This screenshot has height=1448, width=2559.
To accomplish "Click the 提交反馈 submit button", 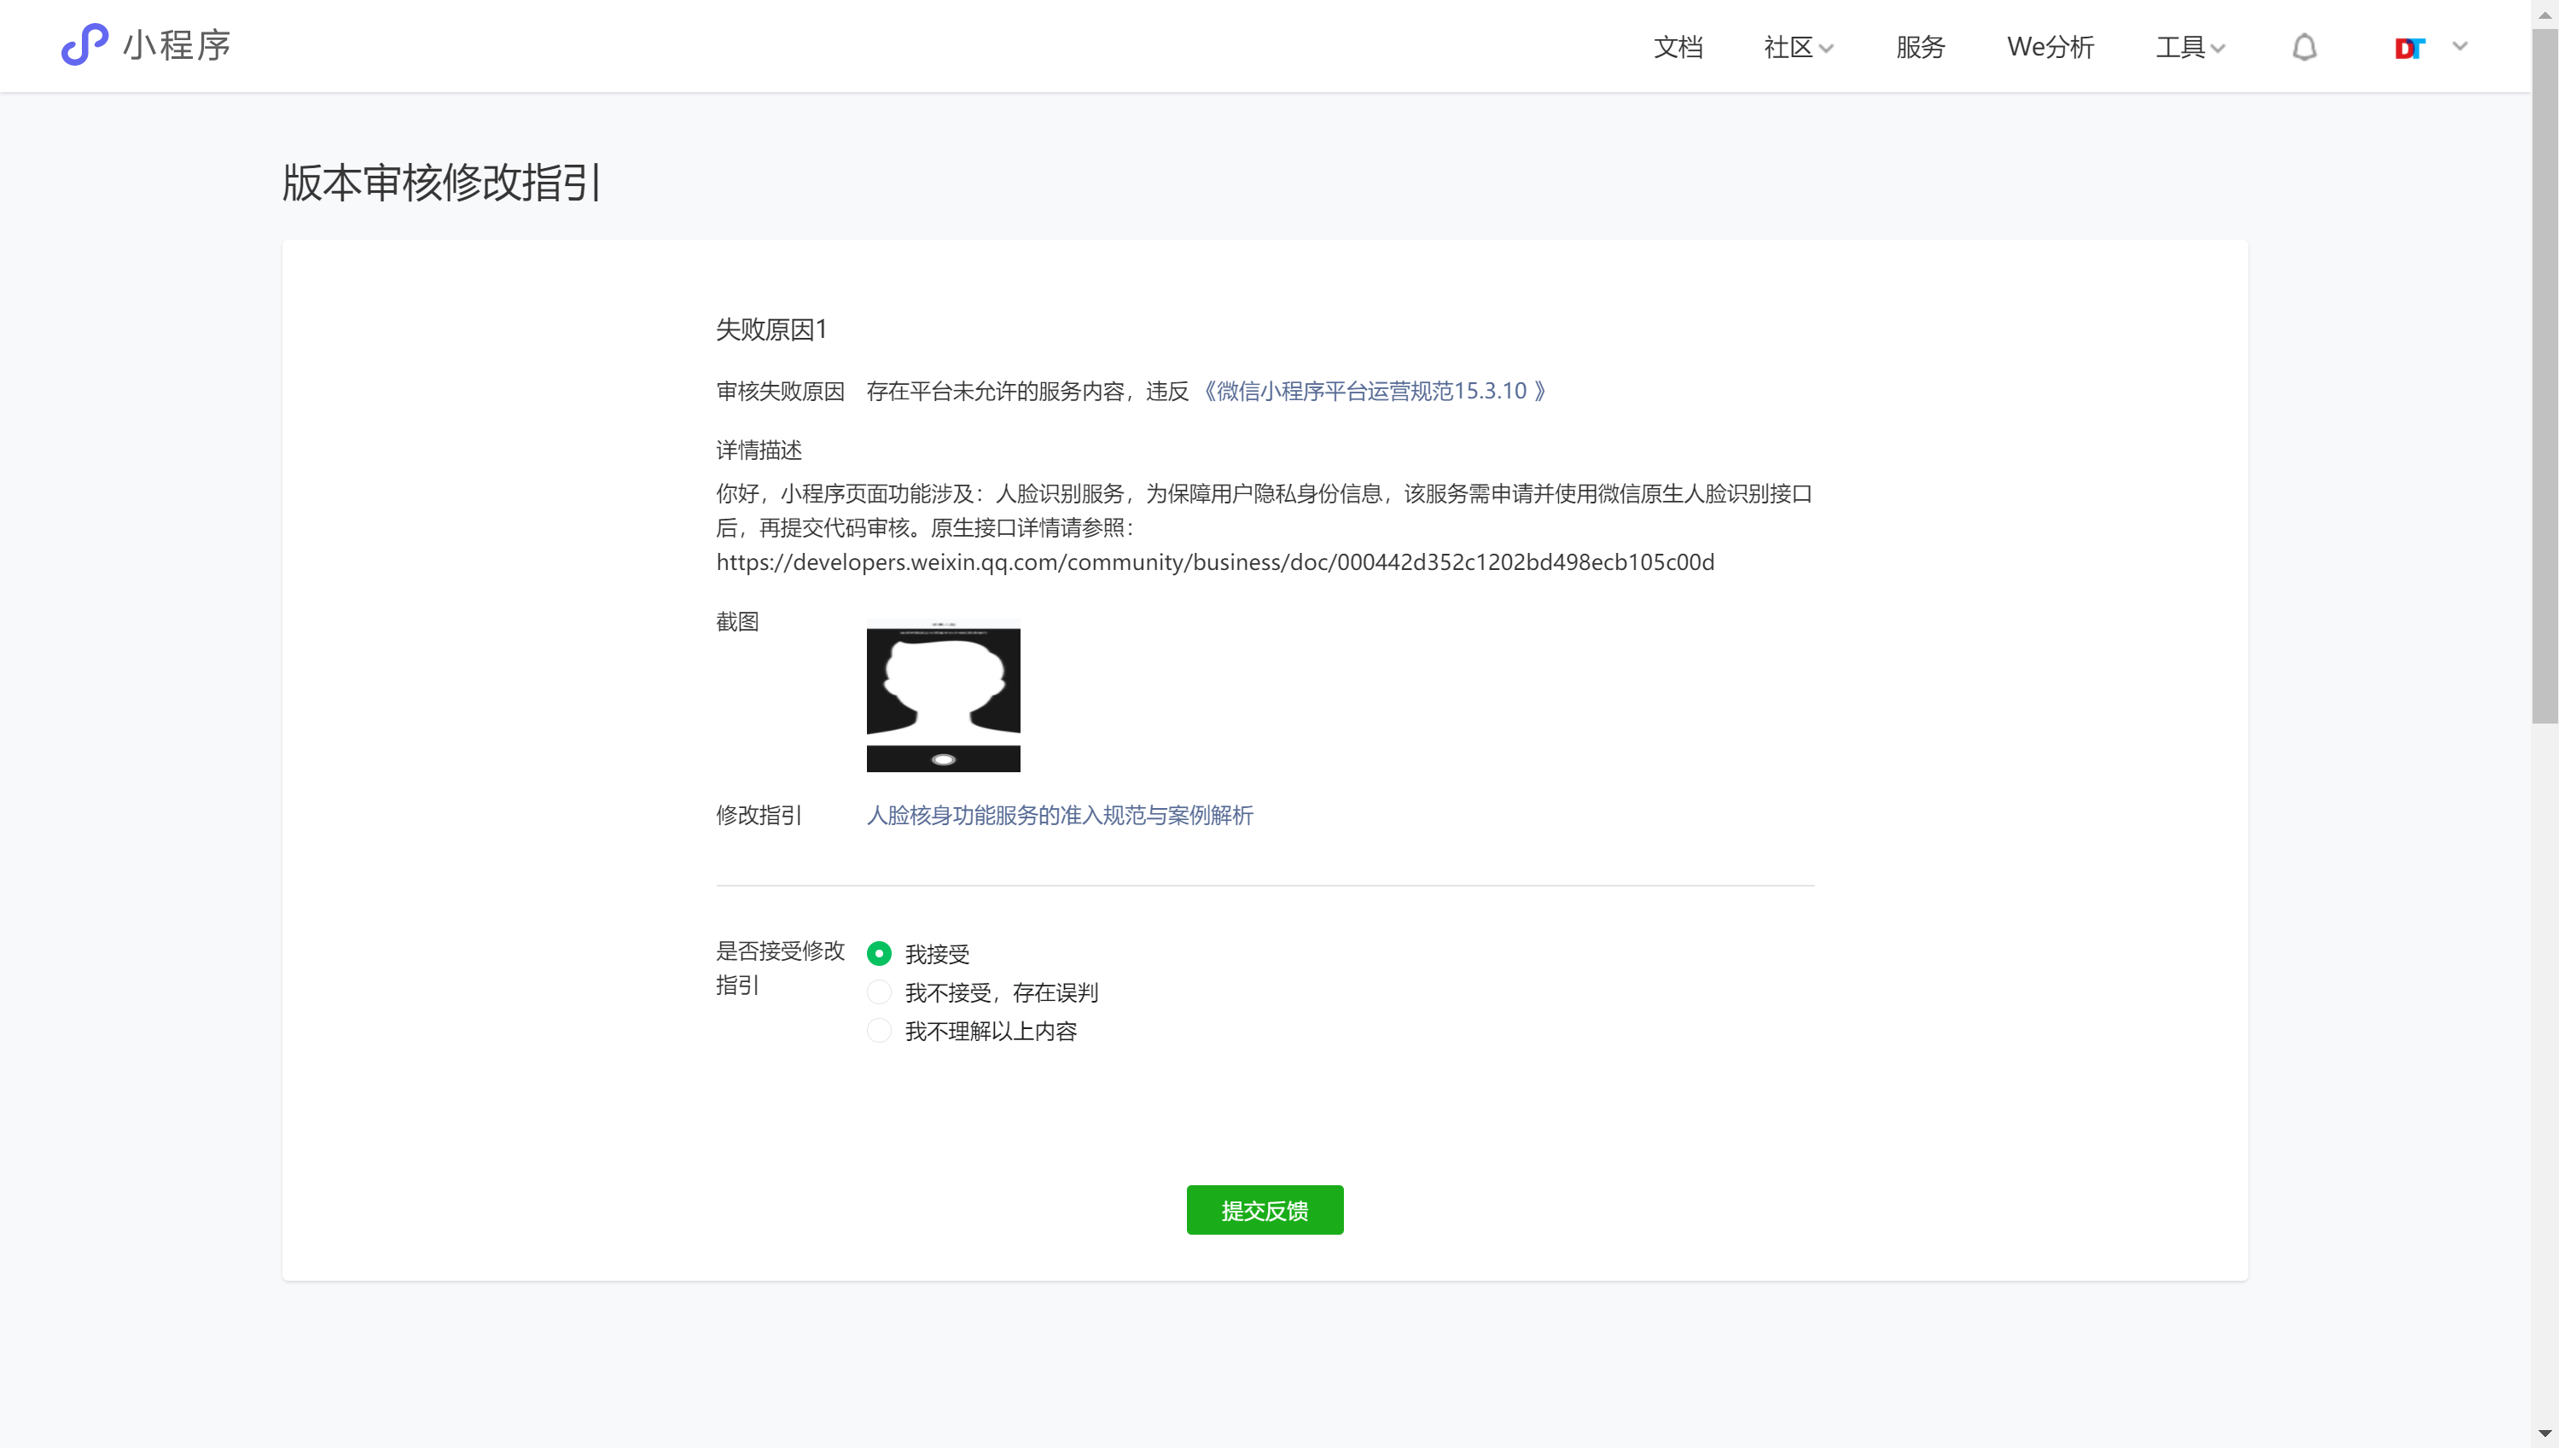I will coord(1264,1210).
